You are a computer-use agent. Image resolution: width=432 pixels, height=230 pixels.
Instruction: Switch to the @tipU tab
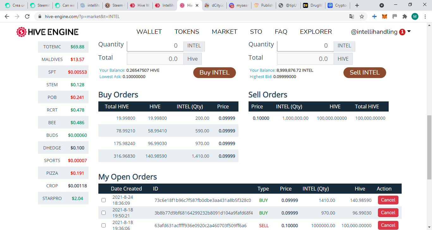[x=288, y=5]
